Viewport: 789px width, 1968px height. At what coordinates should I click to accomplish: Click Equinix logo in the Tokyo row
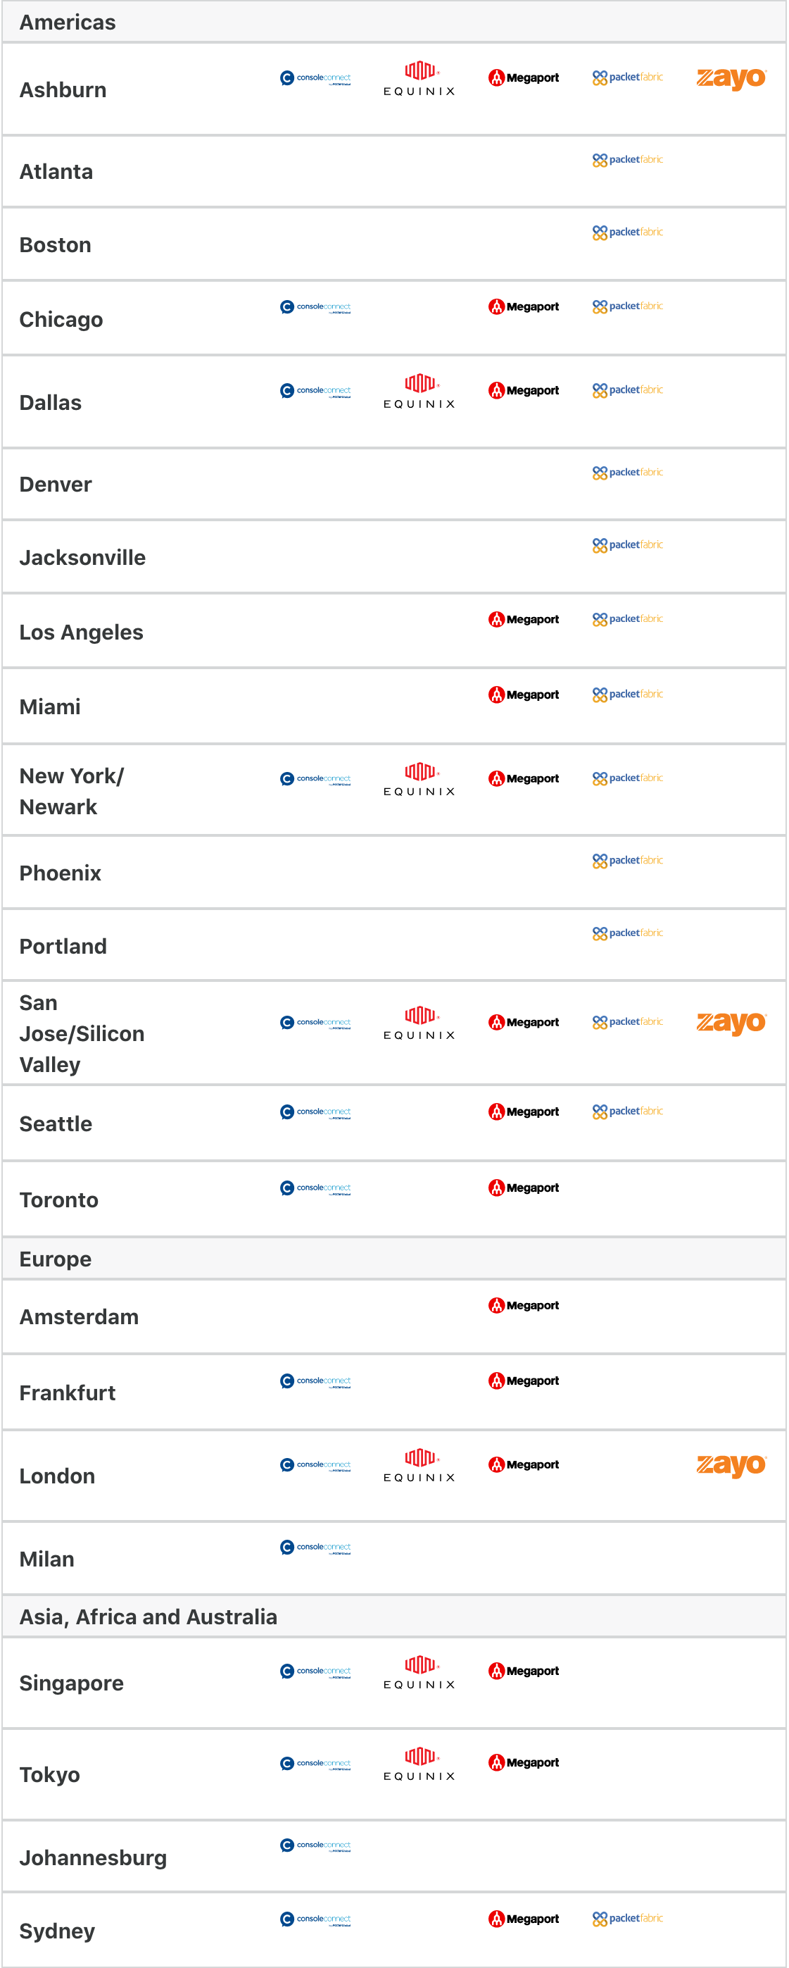pos(419,1764)
